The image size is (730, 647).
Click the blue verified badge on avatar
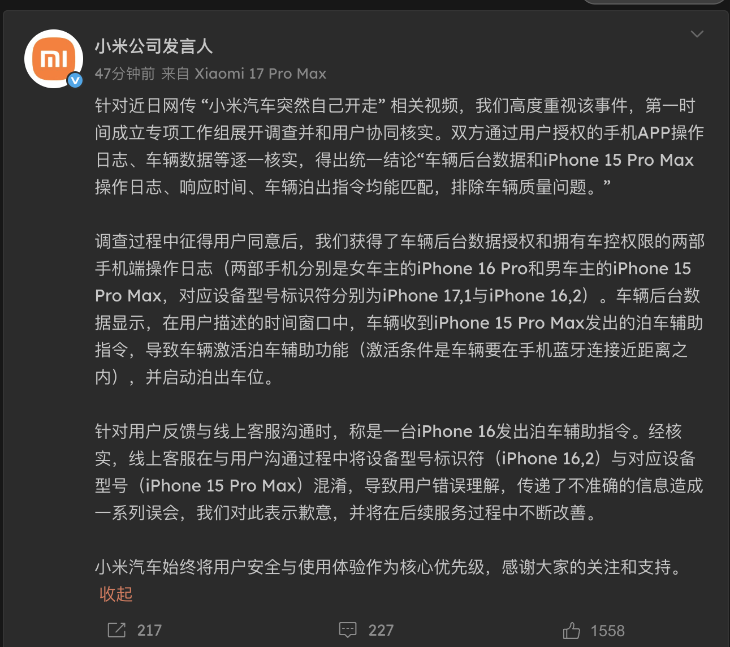click(75, 80)
